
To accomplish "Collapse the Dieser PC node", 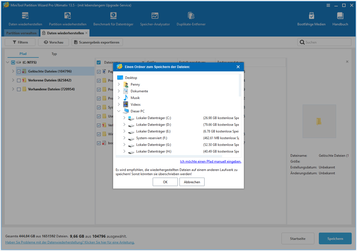I will tap(119, 111).
